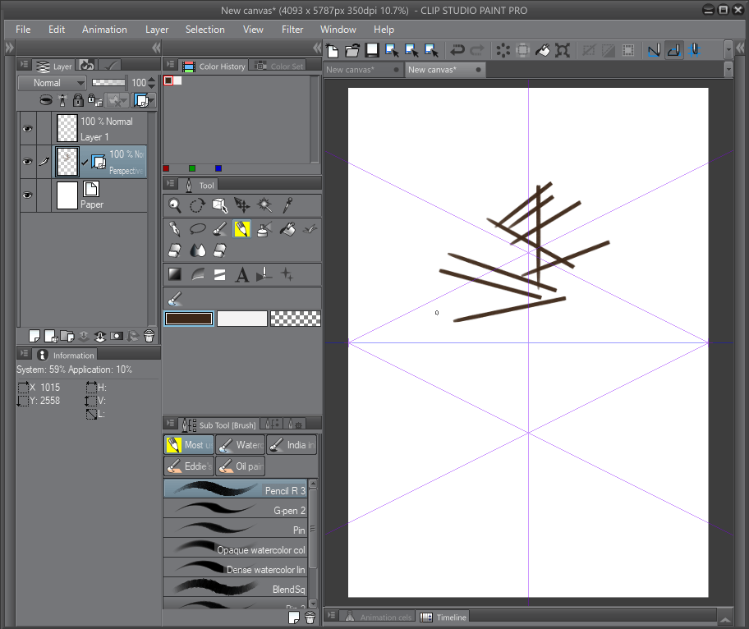Choose the Opaque watercolor brush

[235, 549]
